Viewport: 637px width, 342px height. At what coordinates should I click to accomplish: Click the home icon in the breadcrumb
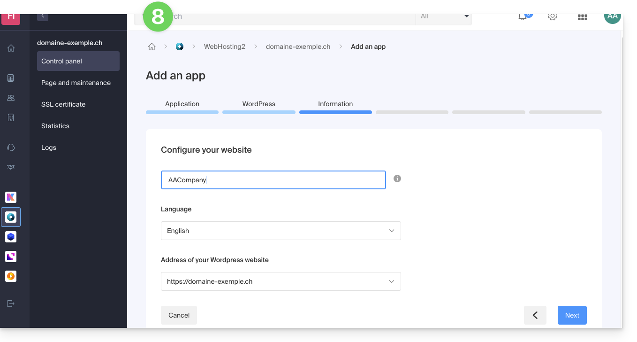tap(152, 47)
